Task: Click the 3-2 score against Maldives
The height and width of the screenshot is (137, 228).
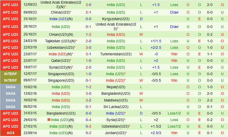Action: point(88,100)
